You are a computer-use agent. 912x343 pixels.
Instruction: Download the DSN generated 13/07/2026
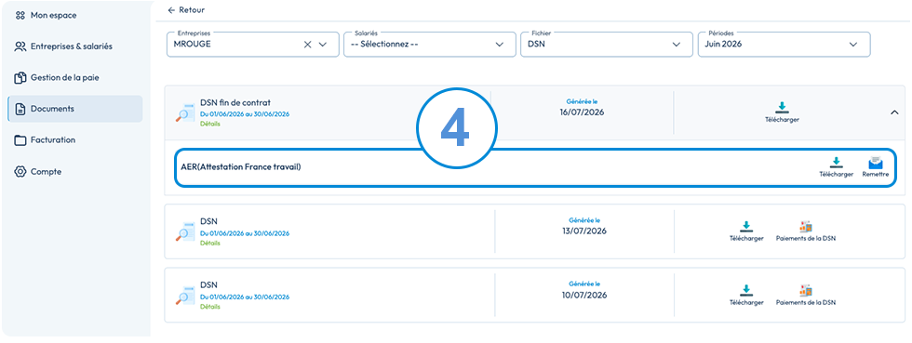[746, 231]
